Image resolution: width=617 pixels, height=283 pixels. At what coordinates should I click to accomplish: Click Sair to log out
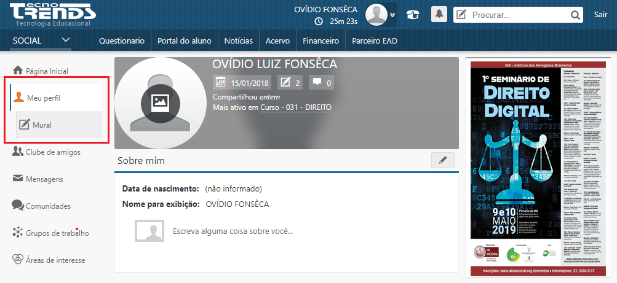600,15
